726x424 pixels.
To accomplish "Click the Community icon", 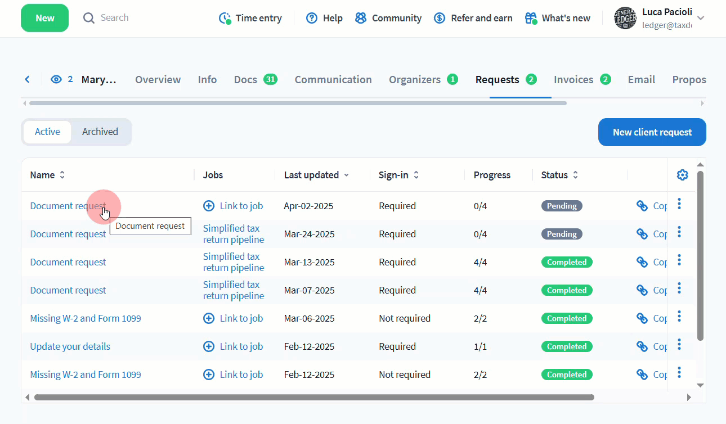I will [x=361, y=18].
